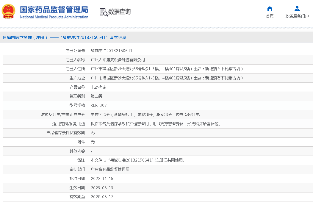Click the 数据查询 search document icon

tap(104, 12)
